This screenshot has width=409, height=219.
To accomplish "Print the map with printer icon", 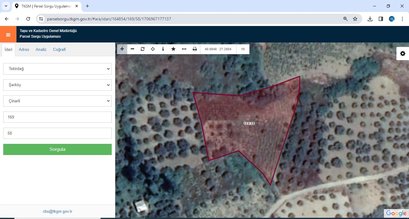I will tap(195, 49).
